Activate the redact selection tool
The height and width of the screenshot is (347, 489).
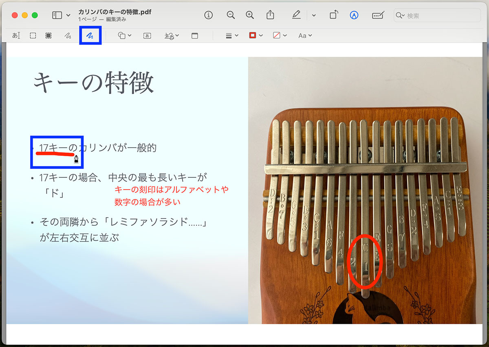click(48, 35)
